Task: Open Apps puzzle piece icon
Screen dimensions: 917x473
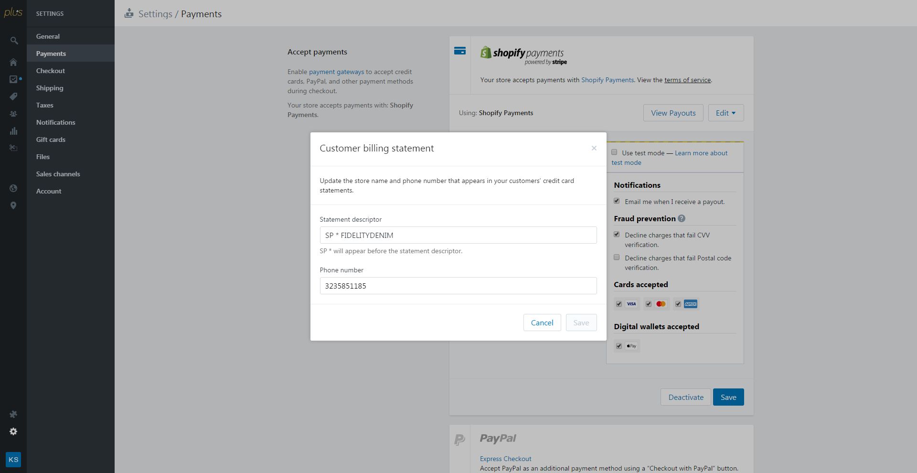Action: [x=13, y=414]
